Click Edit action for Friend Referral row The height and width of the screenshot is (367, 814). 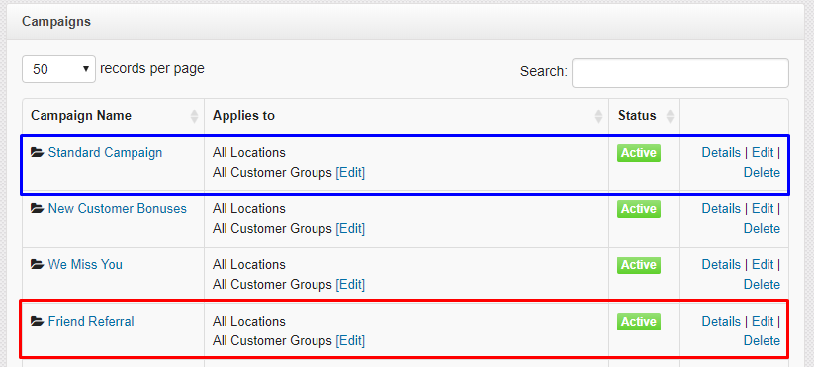[x=763, y=321]
